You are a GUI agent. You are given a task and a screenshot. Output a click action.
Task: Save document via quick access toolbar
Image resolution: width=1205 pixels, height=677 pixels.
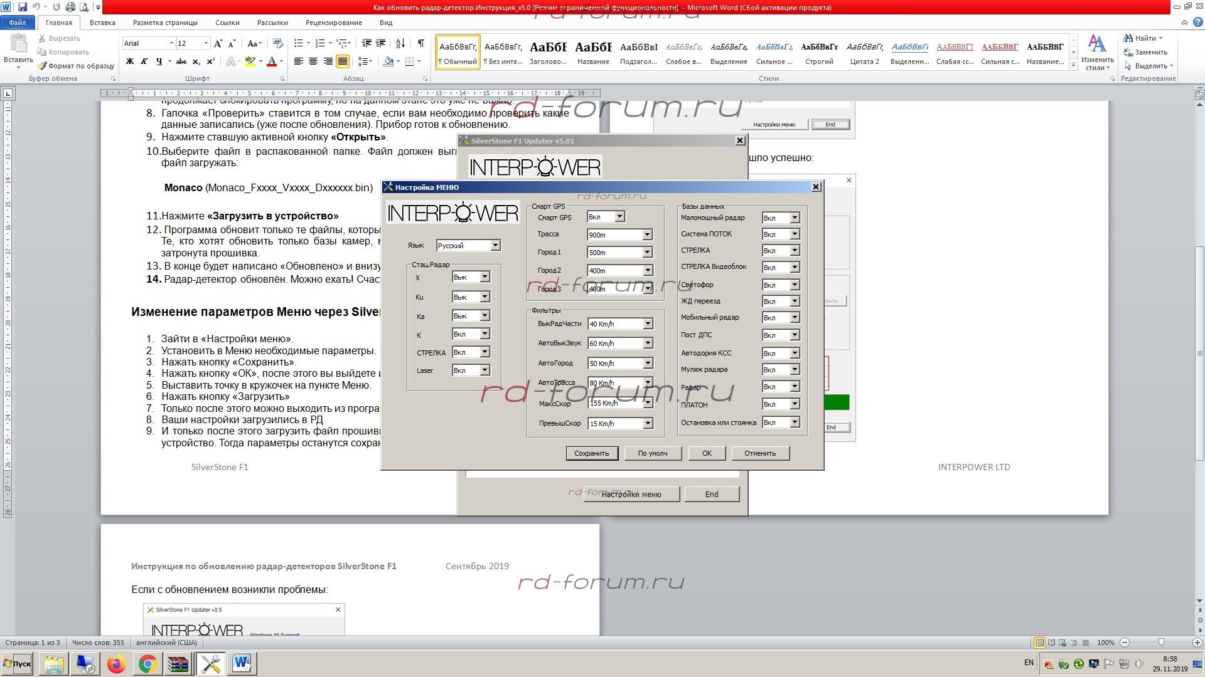(23, 8)
